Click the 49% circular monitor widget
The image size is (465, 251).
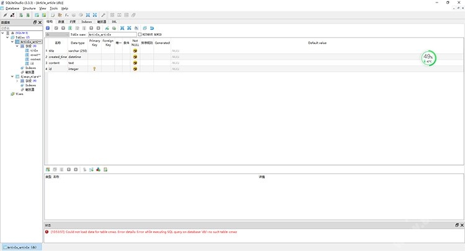[428, 58]
